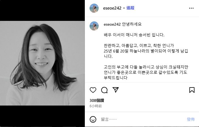The image size is (199, 127).
Task: Click the 6小時前 post timestamp
Action: click(96, 106)
